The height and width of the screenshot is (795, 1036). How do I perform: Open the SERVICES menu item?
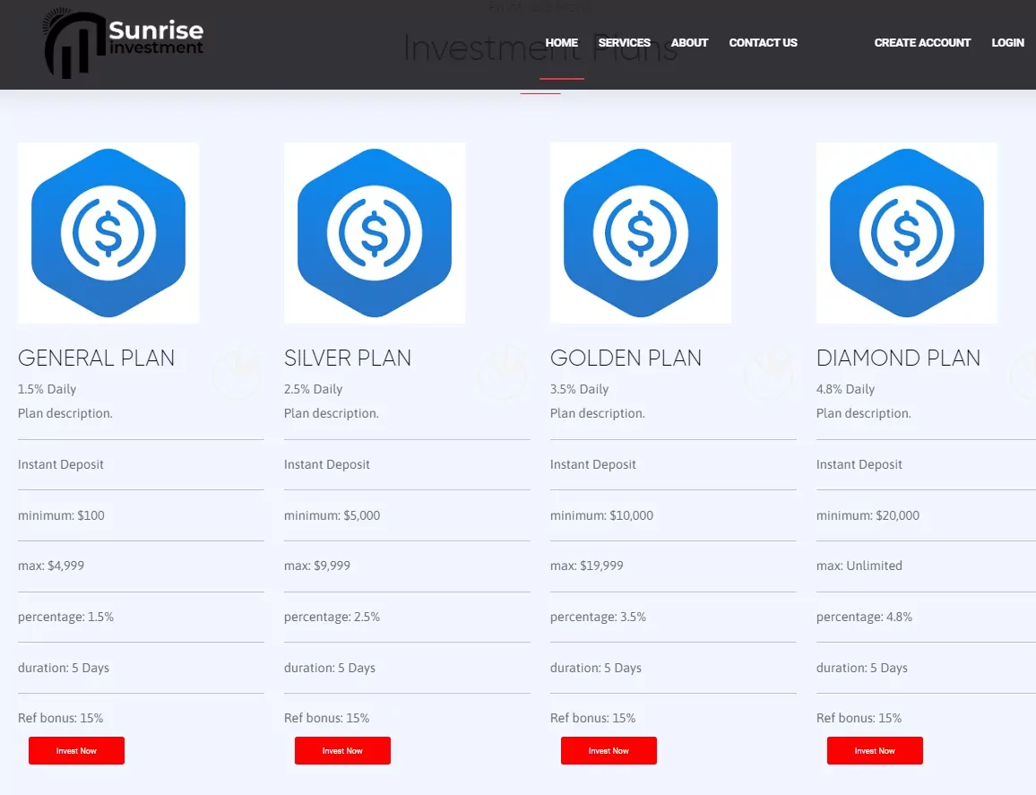[625, 43]
